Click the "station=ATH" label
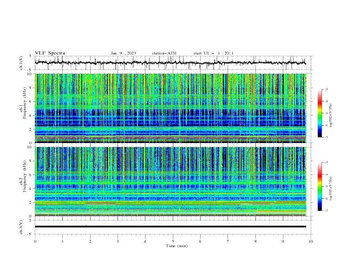 164,53
